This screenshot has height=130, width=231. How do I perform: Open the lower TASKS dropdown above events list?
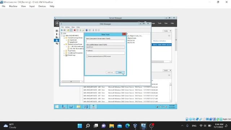[167, 70]
